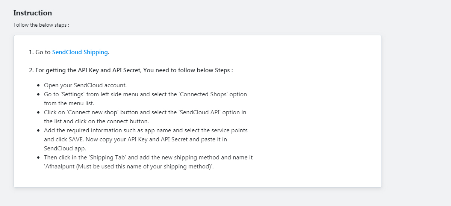Click the 'from the menu list.' text line
The width and height of the screenshot is (451, 206).
pos(69,103)
